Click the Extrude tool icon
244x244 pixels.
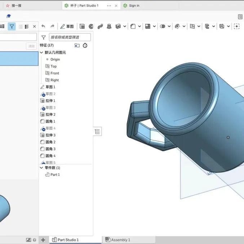click(x=82, y=26)
